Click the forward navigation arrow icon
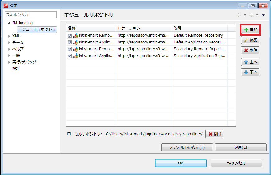This screenshot has width=271, height=175. 251,15
